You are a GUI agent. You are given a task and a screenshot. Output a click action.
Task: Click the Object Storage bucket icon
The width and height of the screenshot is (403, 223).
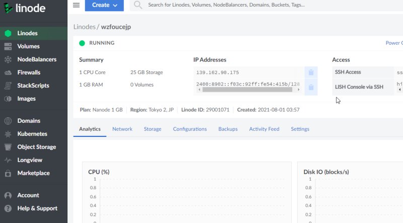pos(8,147)
